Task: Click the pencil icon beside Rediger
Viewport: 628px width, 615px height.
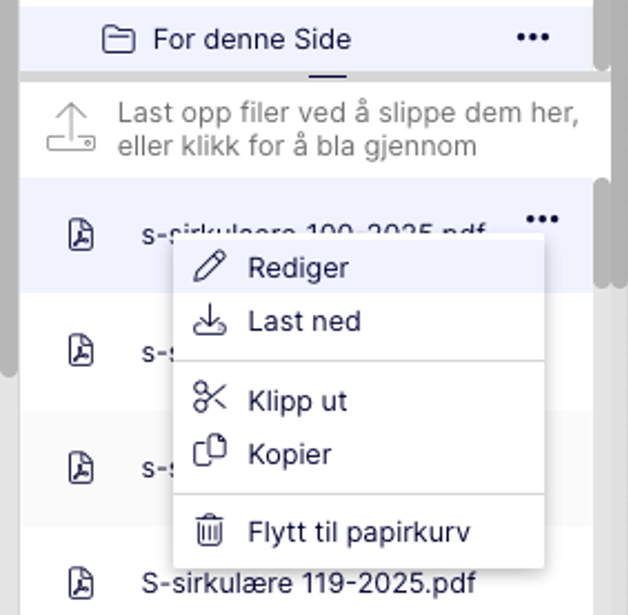Action: pos(210,267)
